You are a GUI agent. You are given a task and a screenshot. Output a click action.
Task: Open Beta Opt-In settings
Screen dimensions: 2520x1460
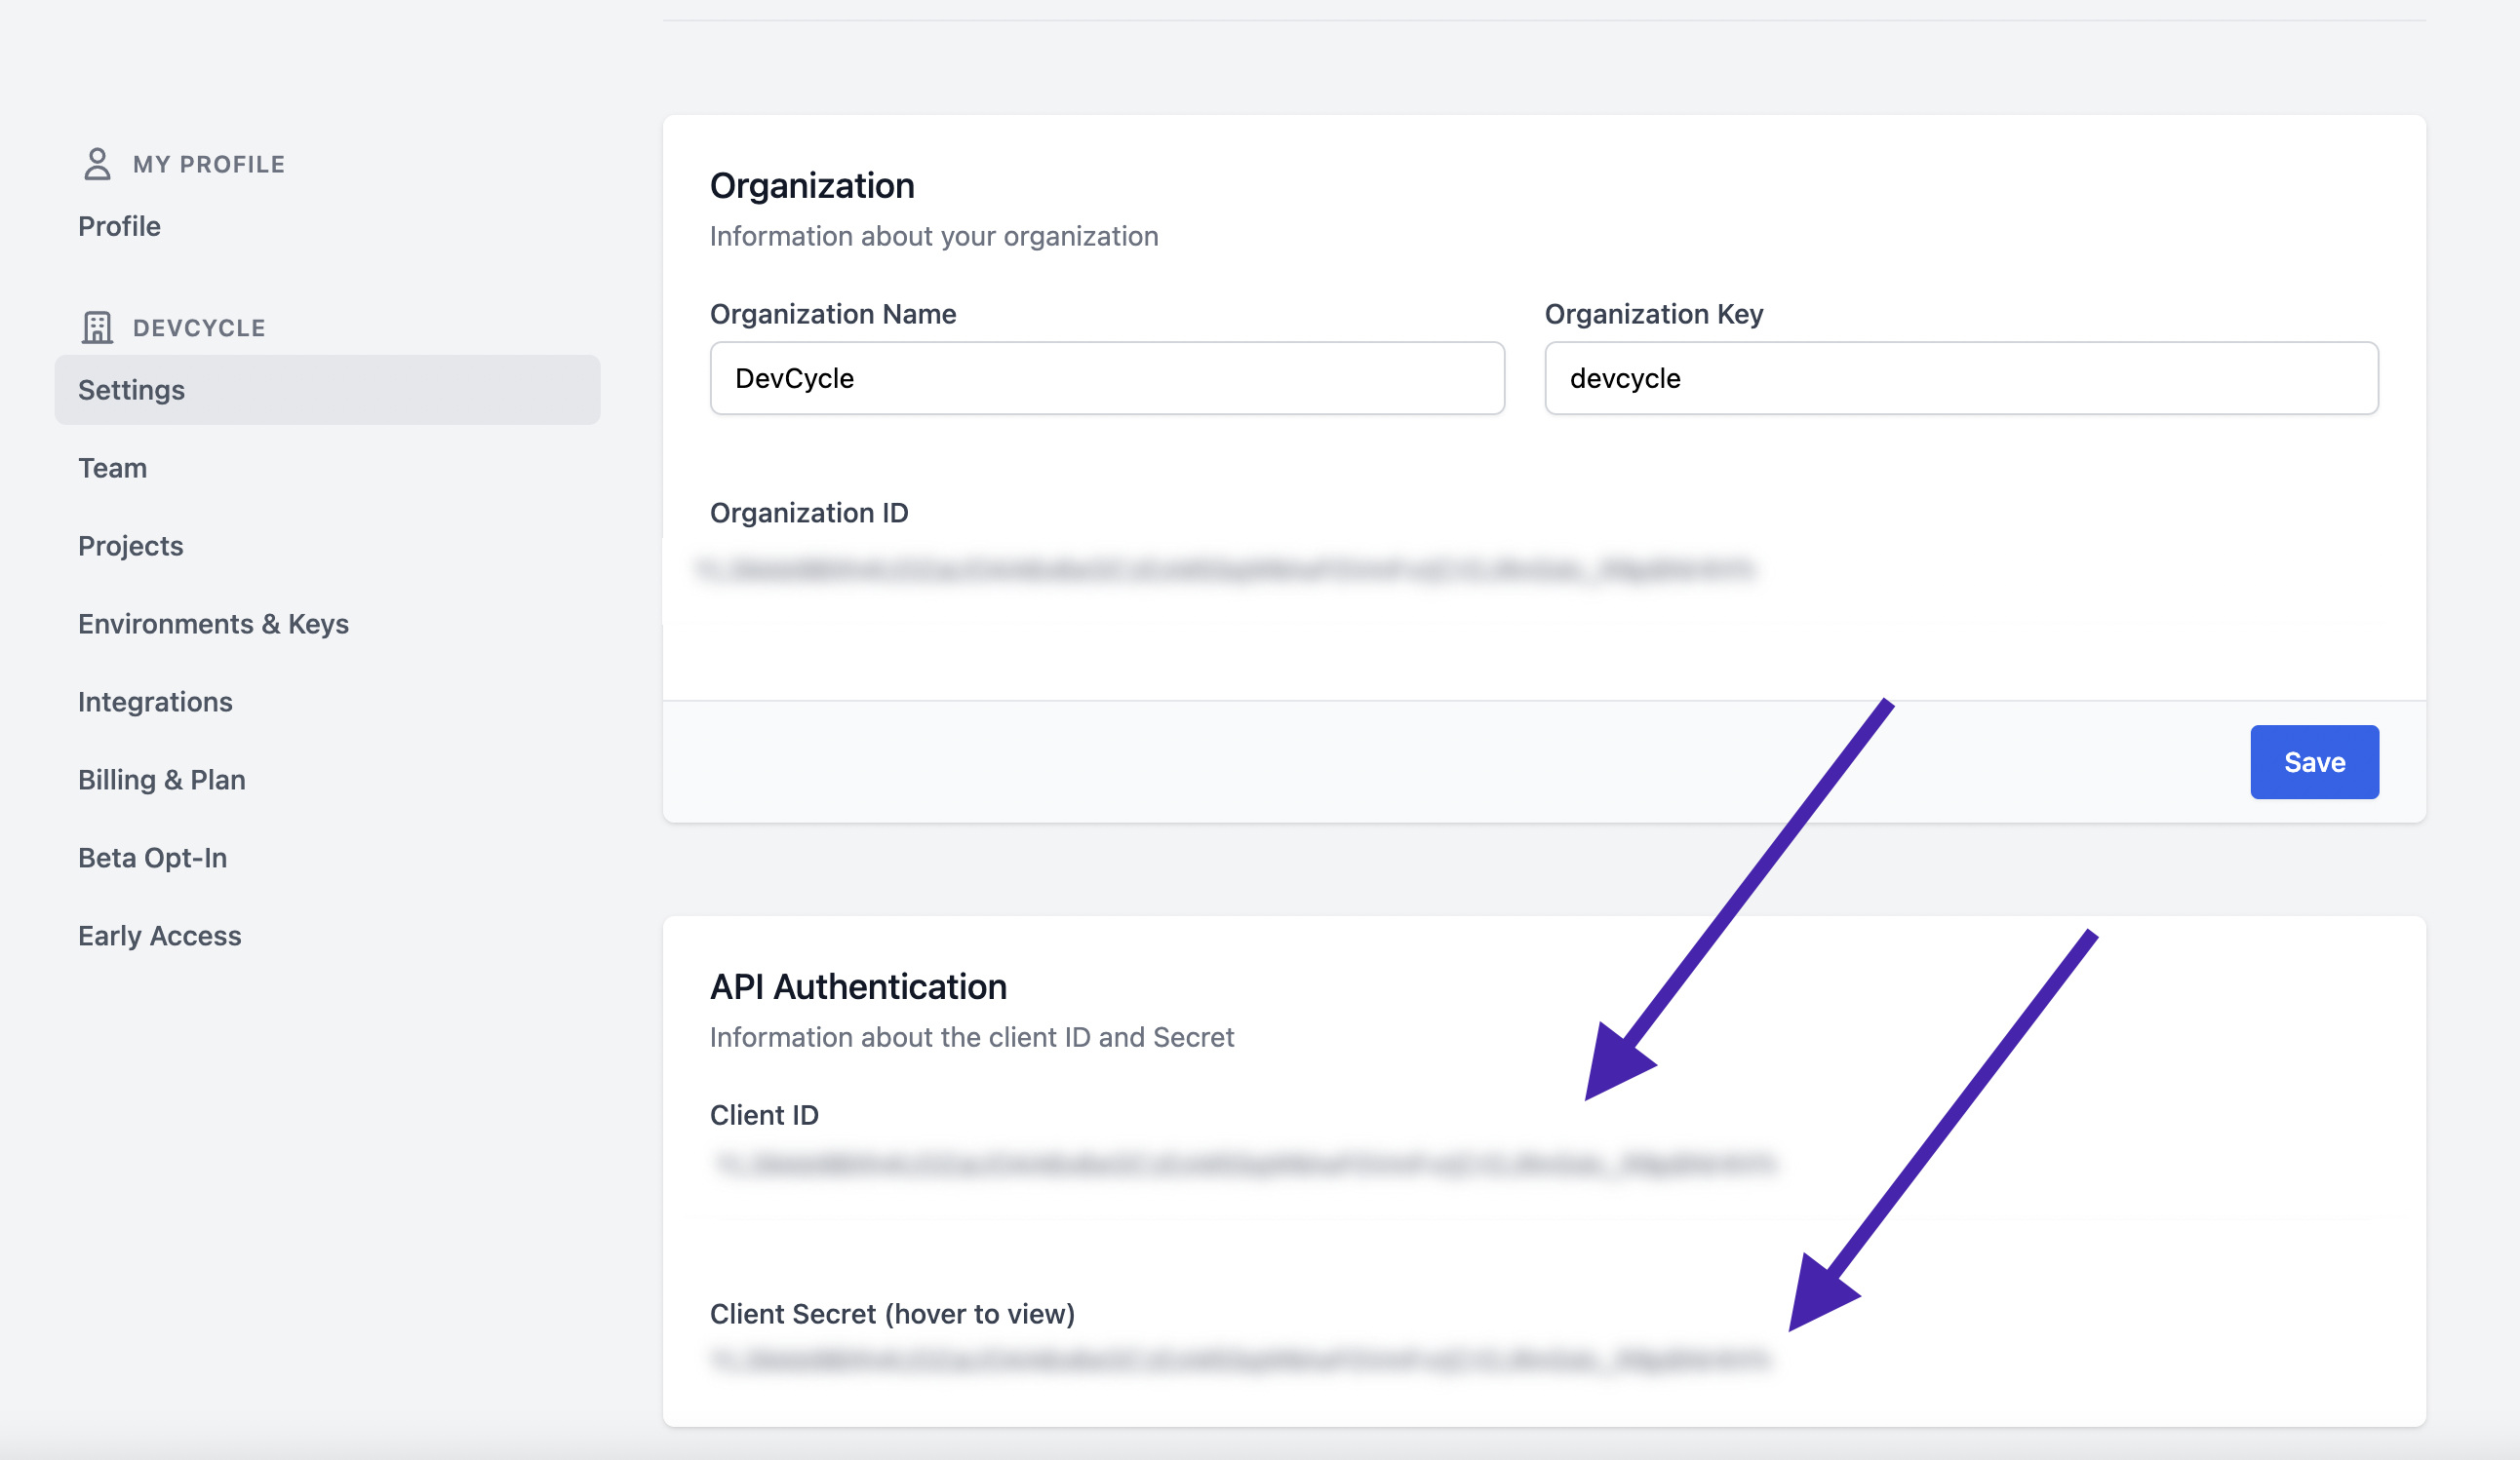click(152, 858)
